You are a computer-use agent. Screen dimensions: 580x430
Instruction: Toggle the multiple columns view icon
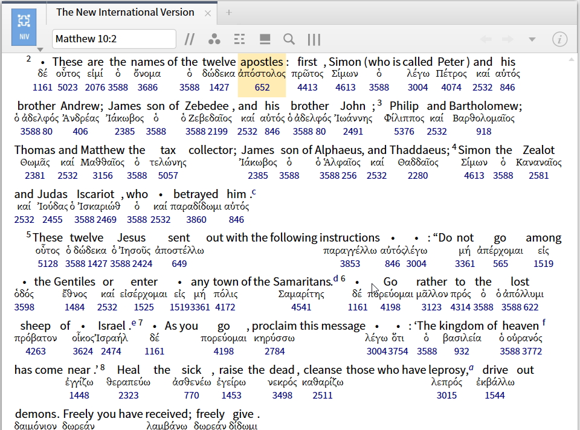pyautogui.click(x=314, y=40)
